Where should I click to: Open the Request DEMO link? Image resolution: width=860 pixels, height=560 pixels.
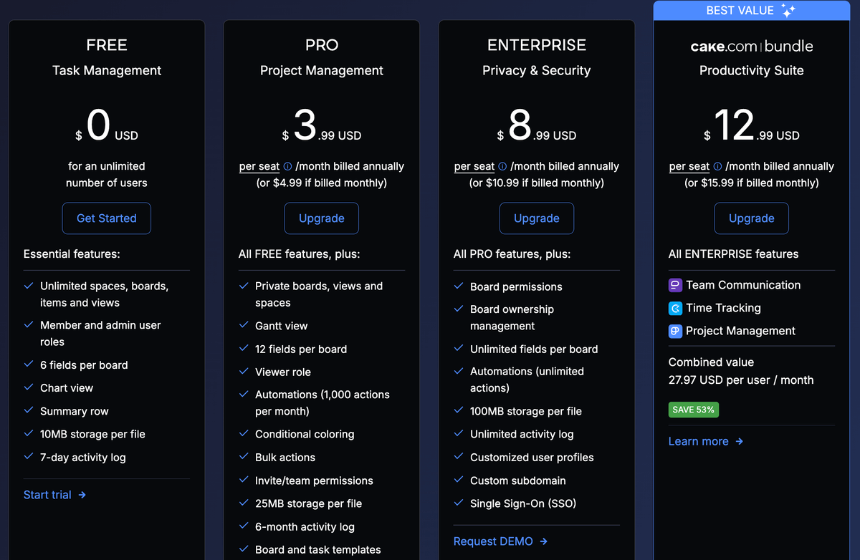(x=494, y=541)
